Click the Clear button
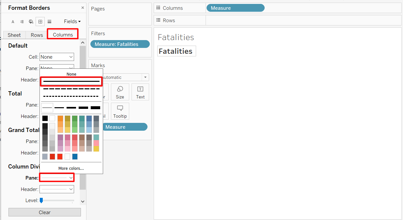This screenshot has width=403, height=220. [44, 212]
